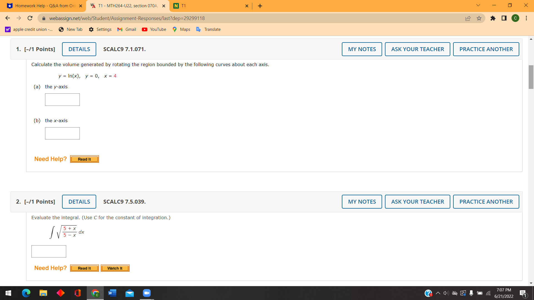
Task: Launch Microsoft Word from the taskbar
Action: point(112,293)
